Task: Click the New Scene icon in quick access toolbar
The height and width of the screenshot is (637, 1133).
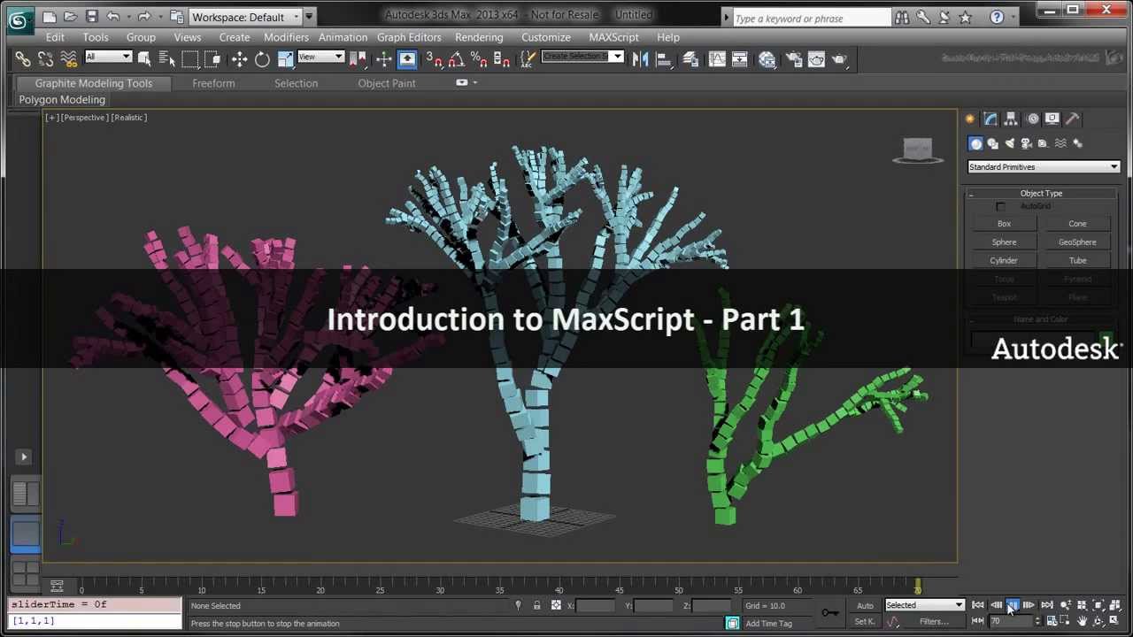Action: click(50, 17)
